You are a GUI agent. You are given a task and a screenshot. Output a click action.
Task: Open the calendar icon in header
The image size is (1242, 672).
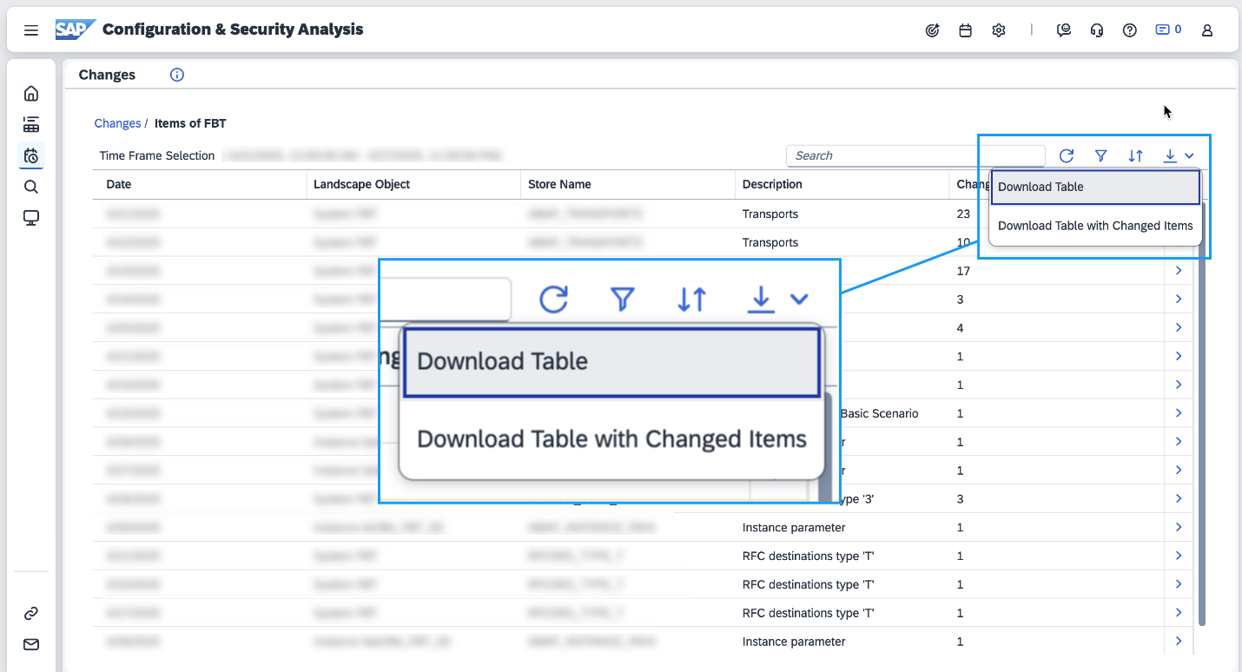[x=965, y=30]
